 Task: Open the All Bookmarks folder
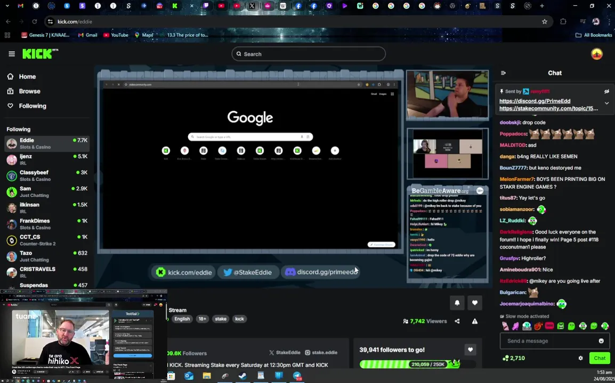pyautogui.click(x=594, y=35)
